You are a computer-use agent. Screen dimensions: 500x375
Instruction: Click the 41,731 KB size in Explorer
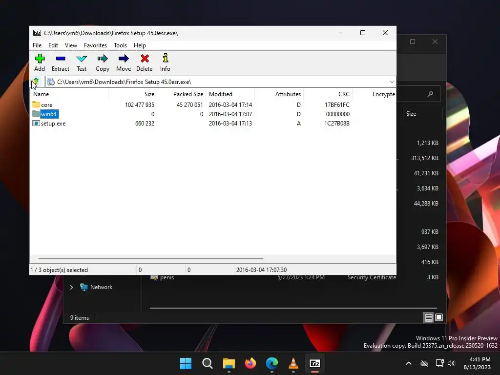(426, 173)
